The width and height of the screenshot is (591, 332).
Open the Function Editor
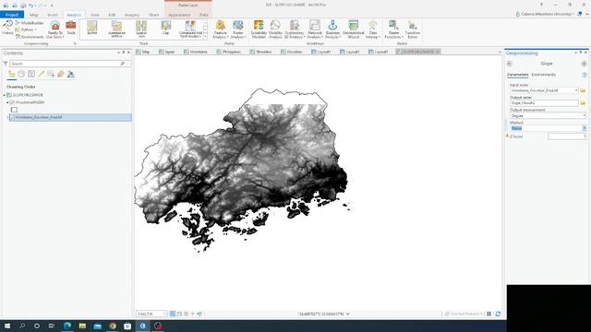pyautogui.click(x=413, y=30)
